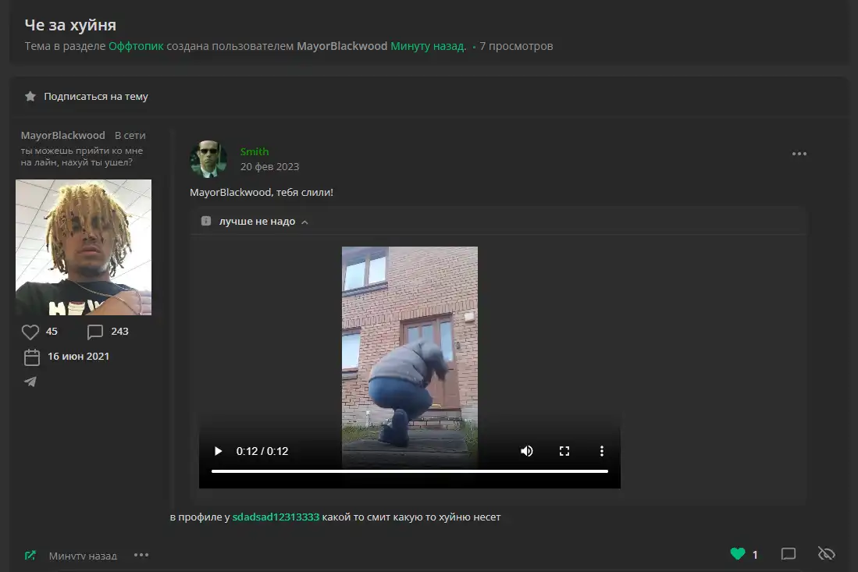This screenshot has width=858, height=572.
Task: Open the three-dot menu in the post footer
Action: 141,555
